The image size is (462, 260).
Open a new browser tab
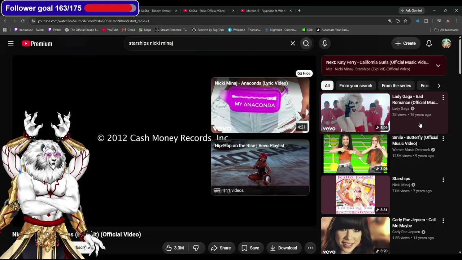299,10
